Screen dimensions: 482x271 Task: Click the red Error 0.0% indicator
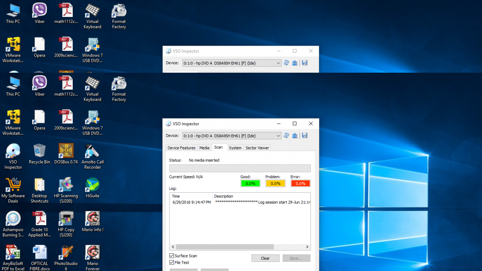pos(300,183)
